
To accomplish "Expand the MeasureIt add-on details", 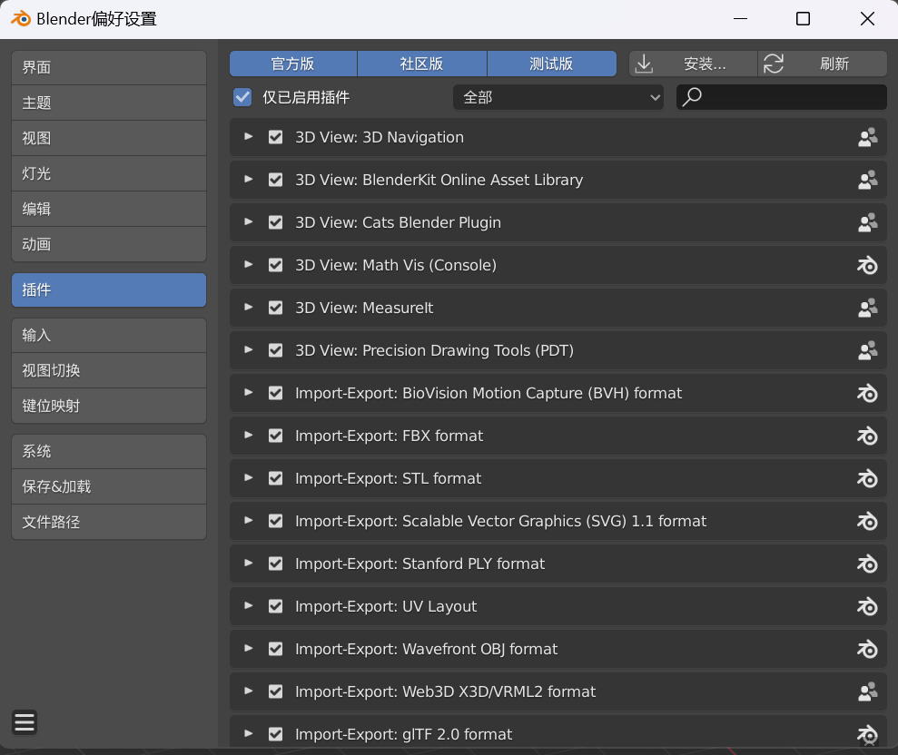I will click(248, 308).
